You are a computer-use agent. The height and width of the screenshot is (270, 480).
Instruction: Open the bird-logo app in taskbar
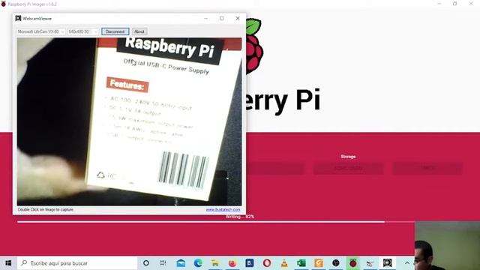click(370, 263)
